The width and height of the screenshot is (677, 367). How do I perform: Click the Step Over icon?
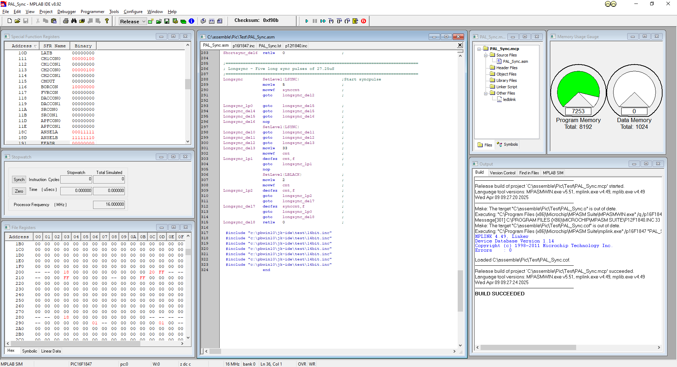pyautogui.click(x=339, y=21)
